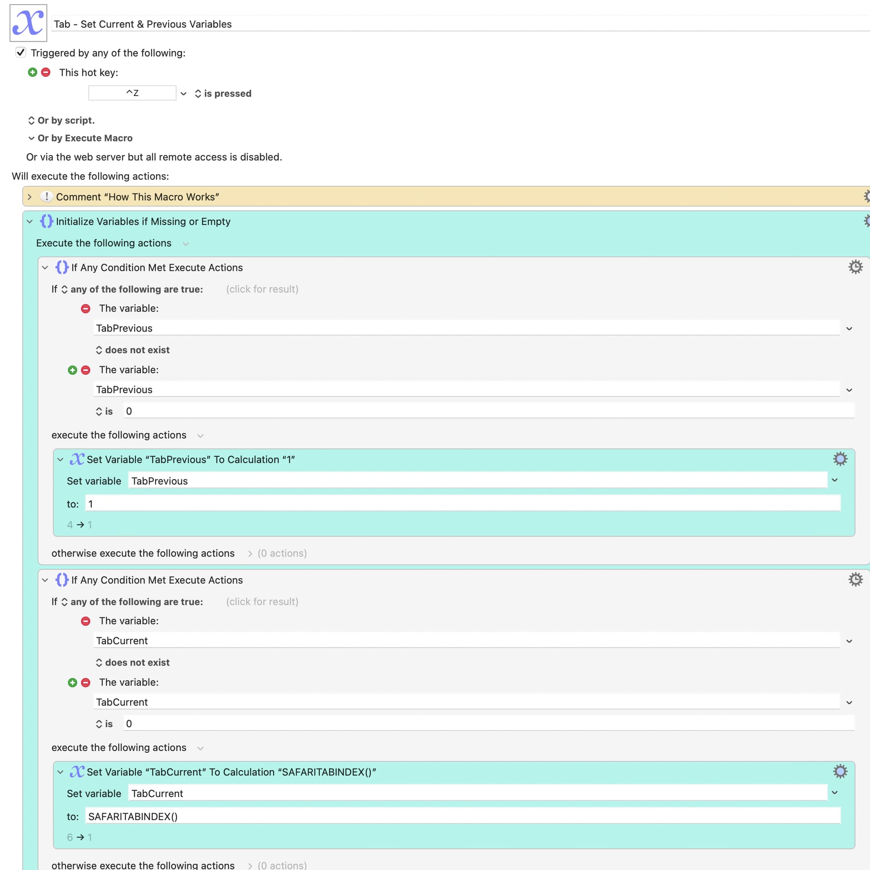Click '(click for result)' on first If condition
Viewport: 870px width, 870px height.
(x=262, y=289)
